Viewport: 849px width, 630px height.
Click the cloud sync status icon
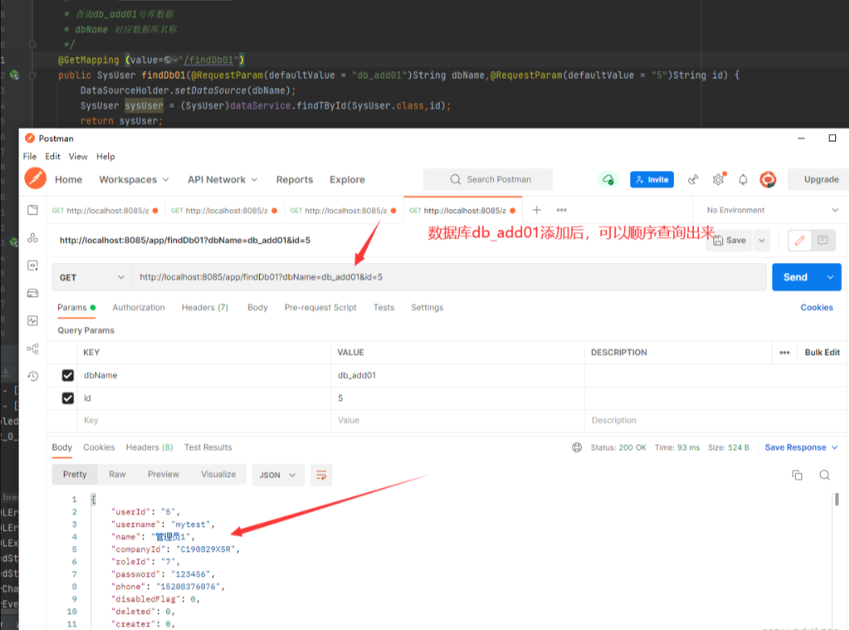[x=608, y=179]
